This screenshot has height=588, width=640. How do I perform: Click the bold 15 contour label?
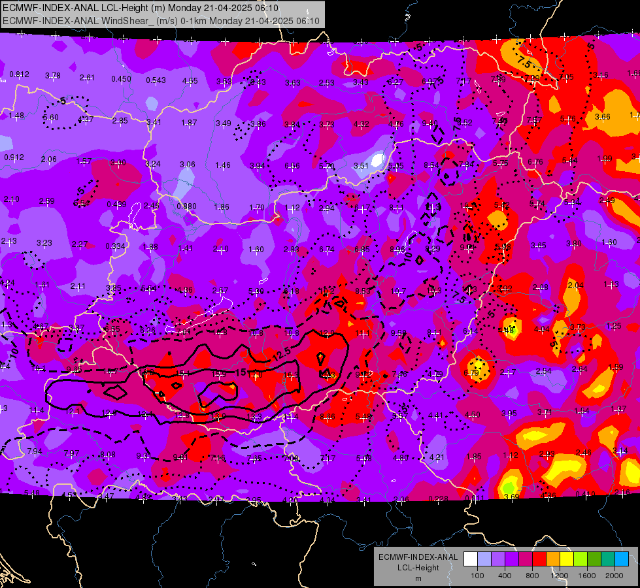click(x=241, y=372)
